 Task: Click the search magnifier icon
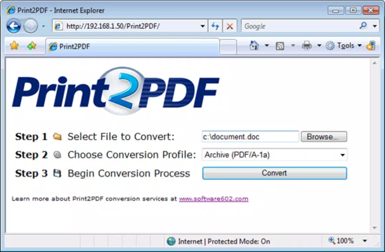(x=363, y=26)
